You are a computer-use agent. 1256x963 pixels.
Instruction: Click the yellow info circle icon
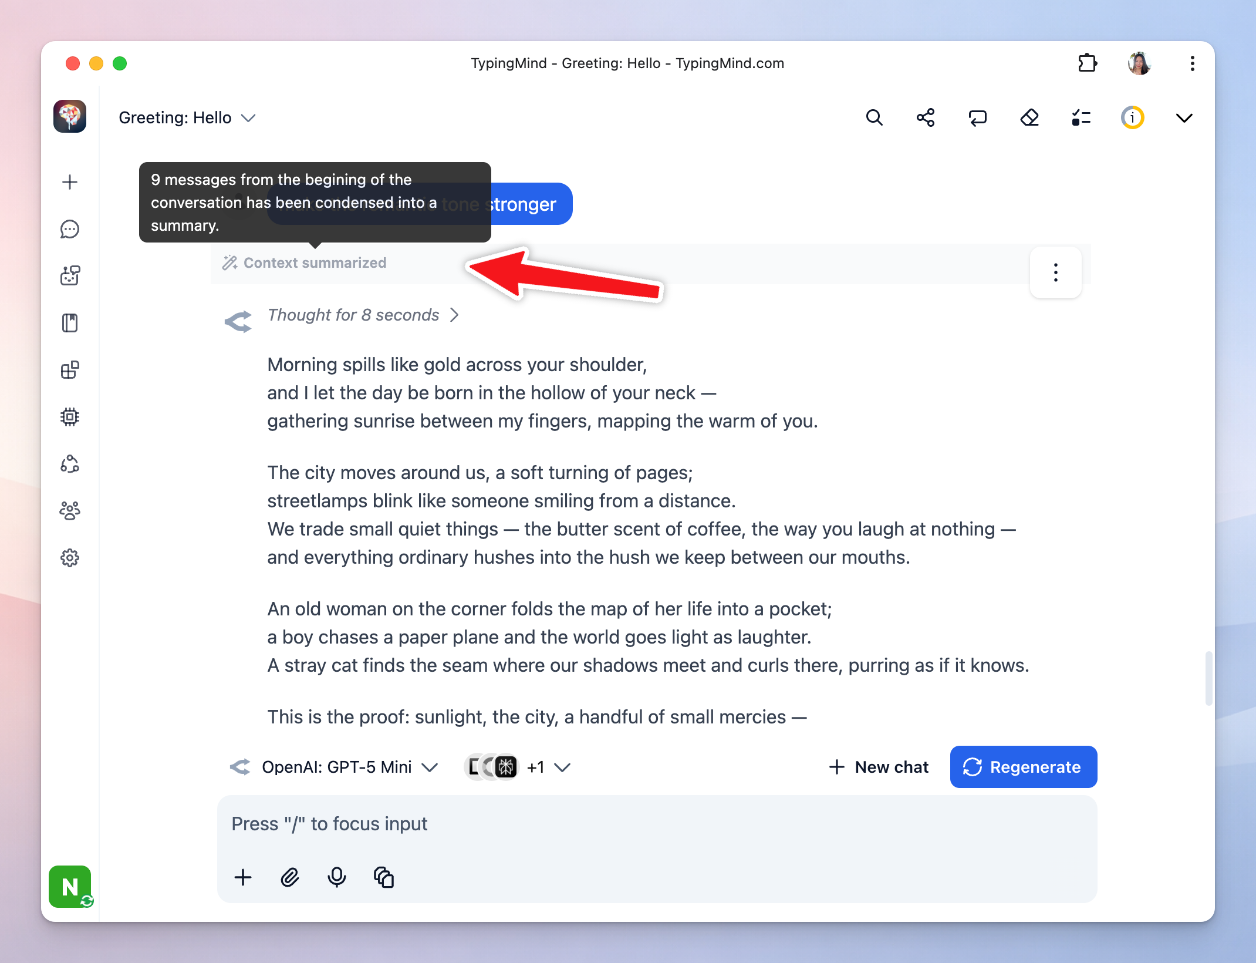click(1132, 118)
